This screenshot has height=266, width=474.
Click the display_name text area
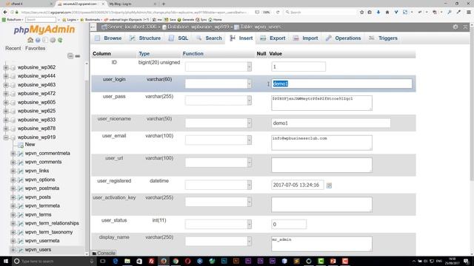click(x=321, y=244)
